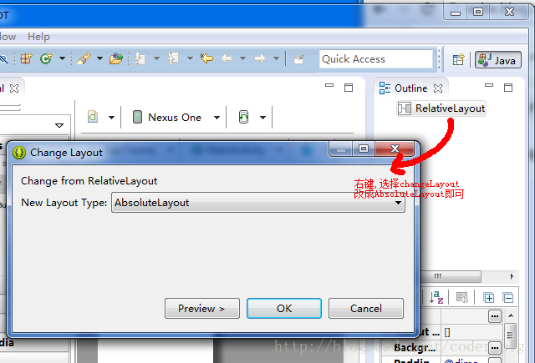Click the Back navigation arrow
Screen dimensions: 535x363
tap(227, 58)
